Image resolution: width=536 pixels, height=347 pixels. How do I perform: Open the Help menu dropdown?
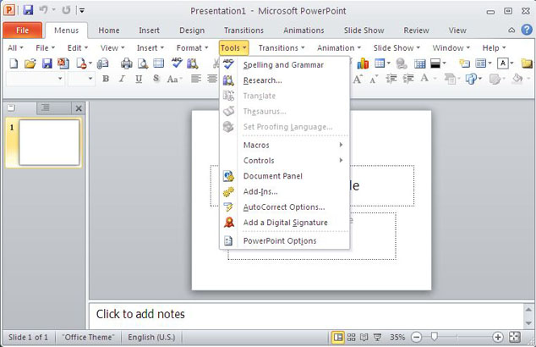(x=494, y=48)
